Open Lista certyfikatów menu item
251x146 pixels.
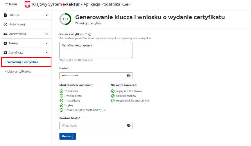(x=19, y=71)
